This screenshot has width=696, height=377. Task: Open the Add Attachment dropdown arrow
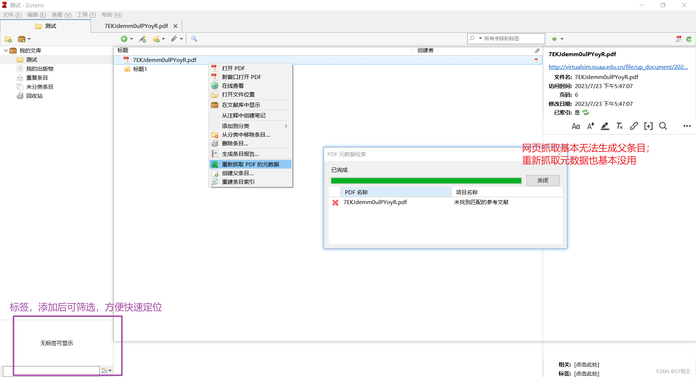[x=181, y=39]
